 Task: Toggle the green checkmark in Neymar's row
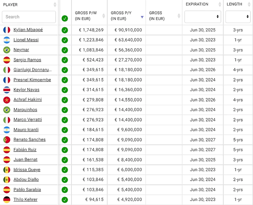click(64, 50)
